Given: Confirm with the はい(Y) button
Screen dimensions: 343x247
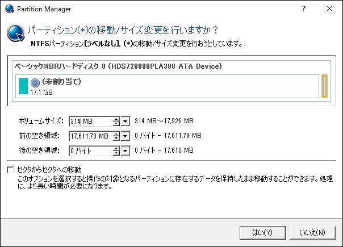Looking at the screenshot, I should click(x=263, y=233).
